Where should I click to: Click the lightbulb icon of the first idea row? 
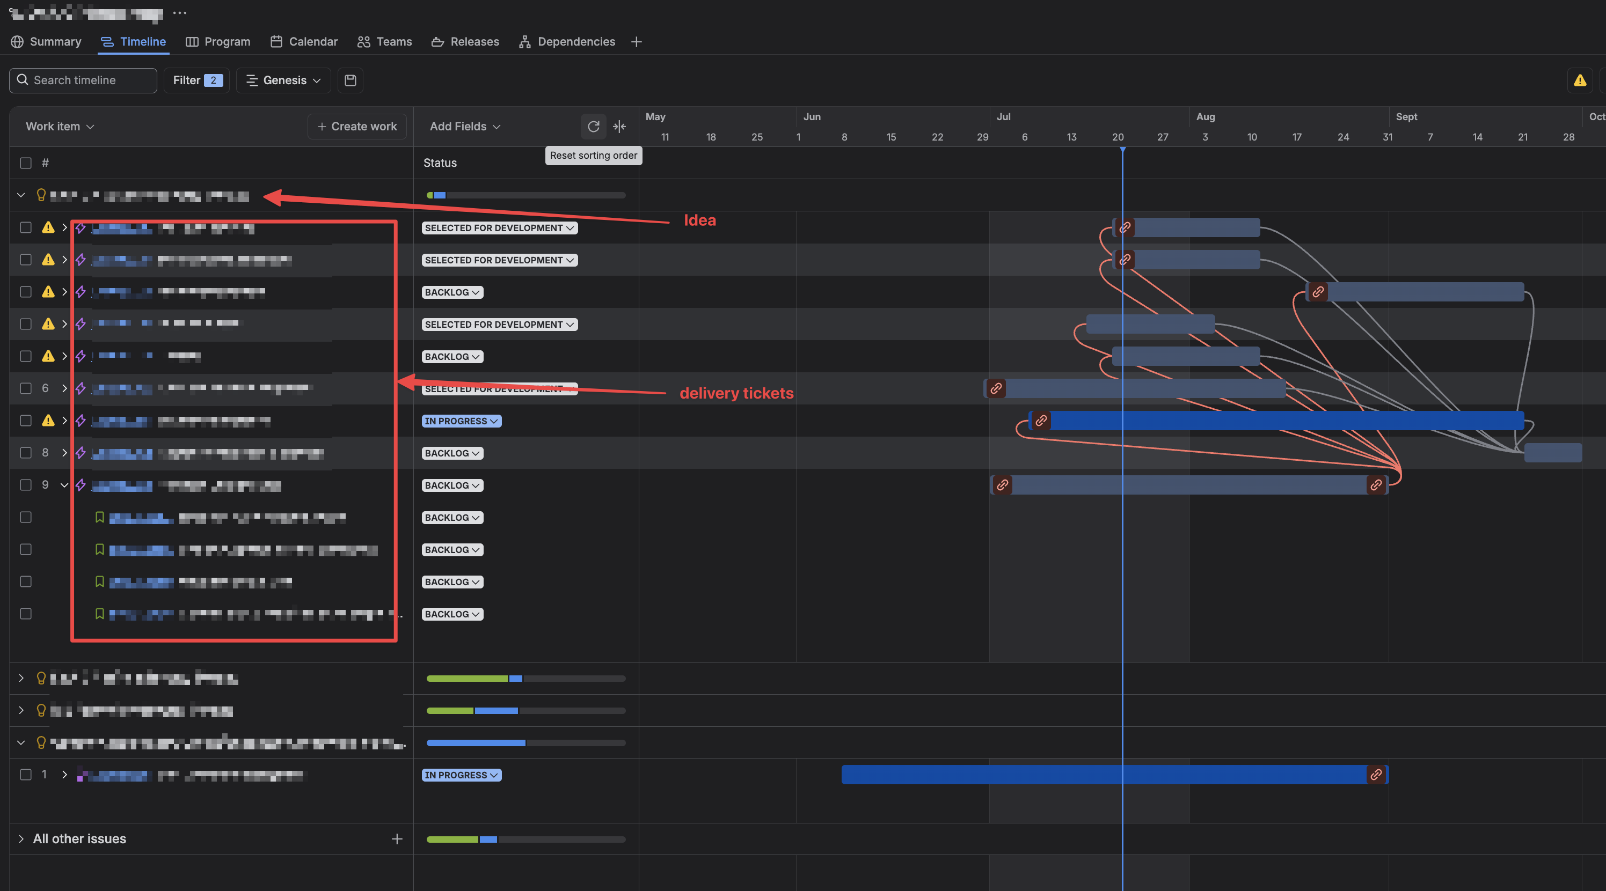[41, 195]
